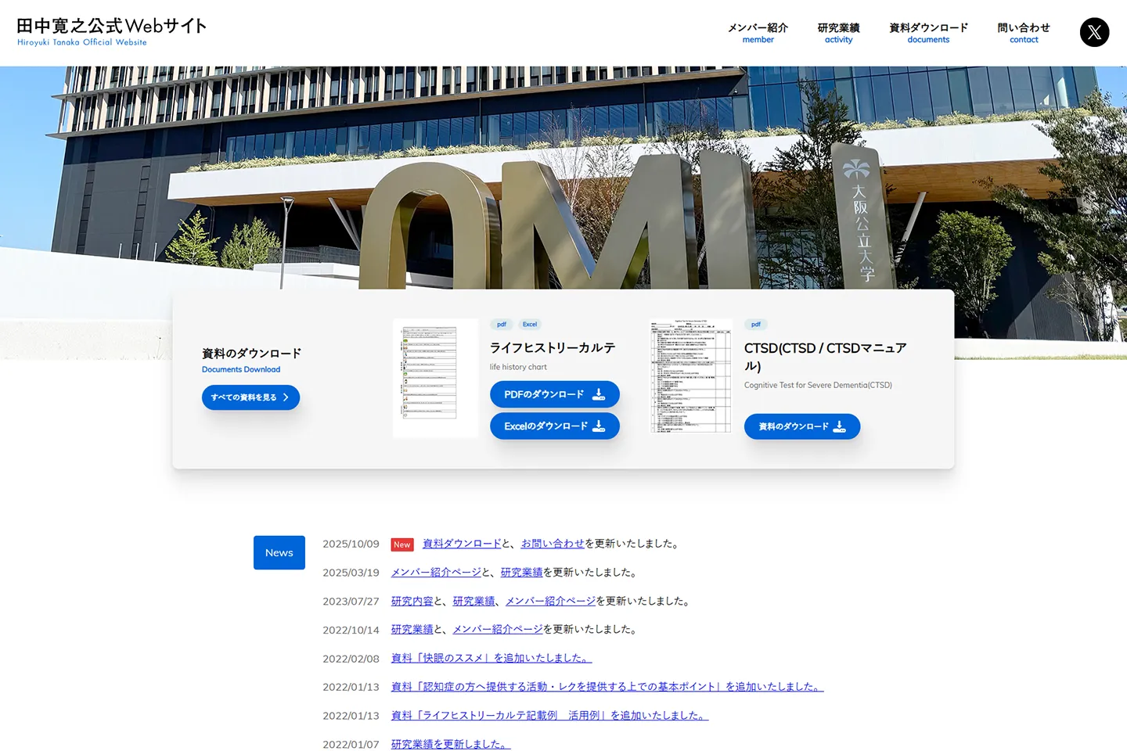Open 研究業績 link in the 2022/10/14 news
This screenshot has height=751, width=1127.
coord(412,630)
